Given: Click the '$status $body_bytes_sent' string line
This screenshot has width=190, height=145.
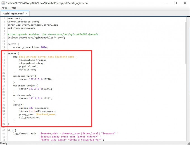Looking at the screenshot, I should [x=70, y=137].
